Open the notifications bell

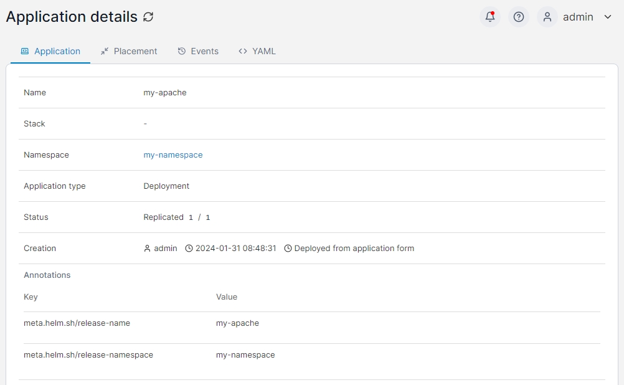click(x=490, y=17)
